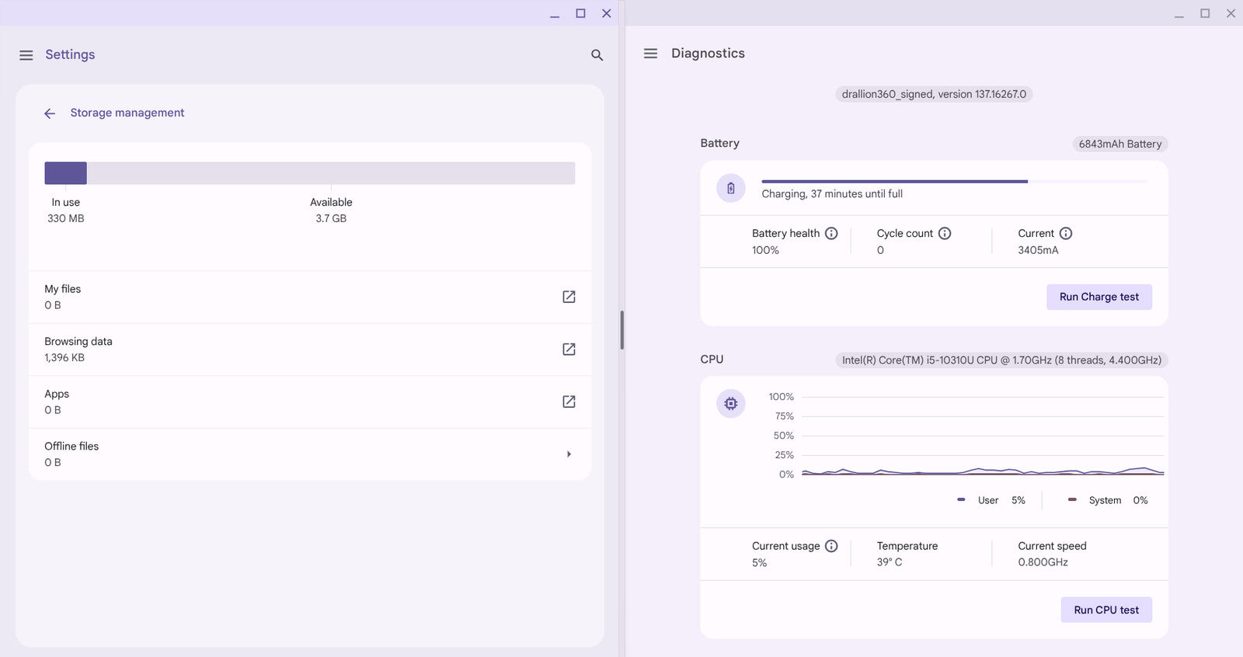
Task: Maximize the Settings window
Action: (x=580, y=13)
